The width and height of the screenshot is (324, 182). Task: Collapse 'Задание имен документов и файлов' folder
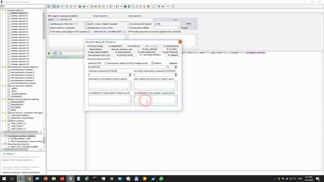(2, 99)
